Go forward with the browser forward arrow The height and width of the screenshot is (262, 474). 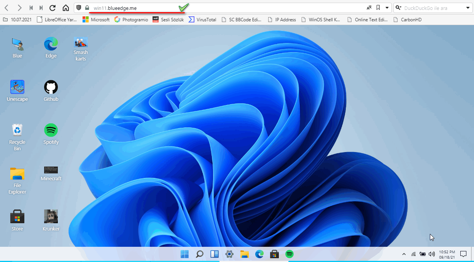pyautogui.click(x=19, y=8)
